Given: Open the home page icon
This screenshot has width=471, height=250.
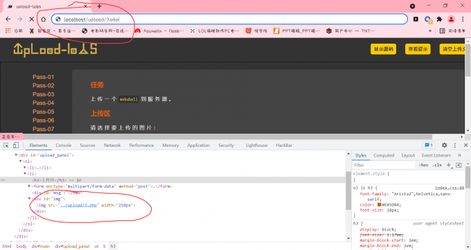Looking at the screenshot, I should click(44, 19).
